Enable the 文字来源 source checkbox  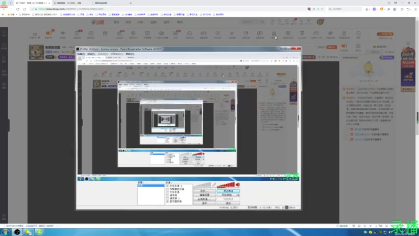(x=168, y=192)
